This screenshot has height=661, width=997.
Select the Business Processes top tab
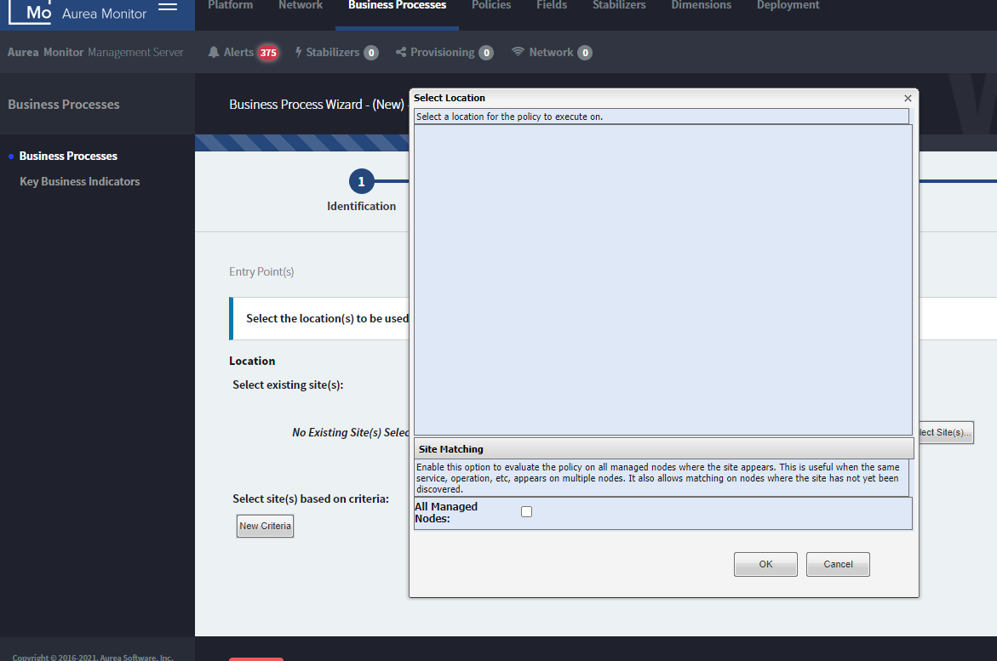397,5
